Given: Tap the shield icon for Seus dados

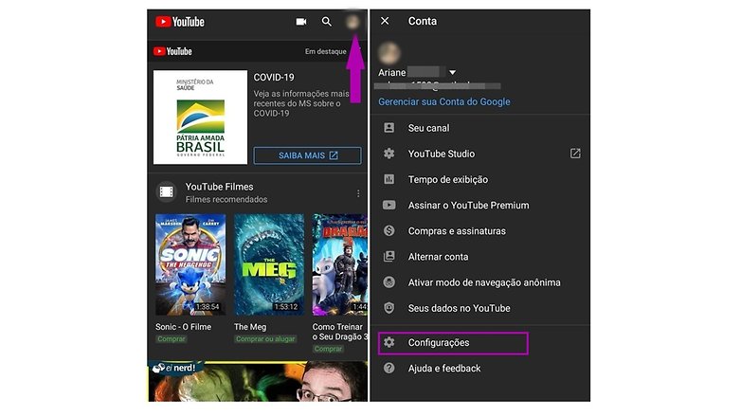Looking at the screenshot, I should [x=389, y=308].
